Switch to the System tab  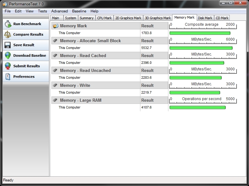click(71, 18)
